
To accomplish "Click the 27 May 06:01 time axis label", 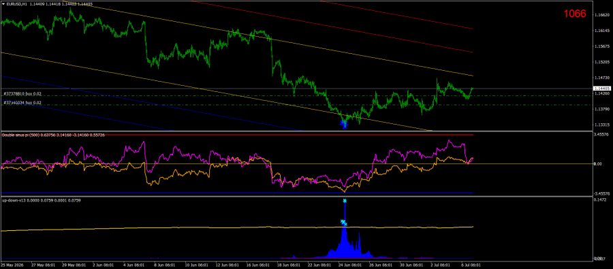I will click(44, 265).
